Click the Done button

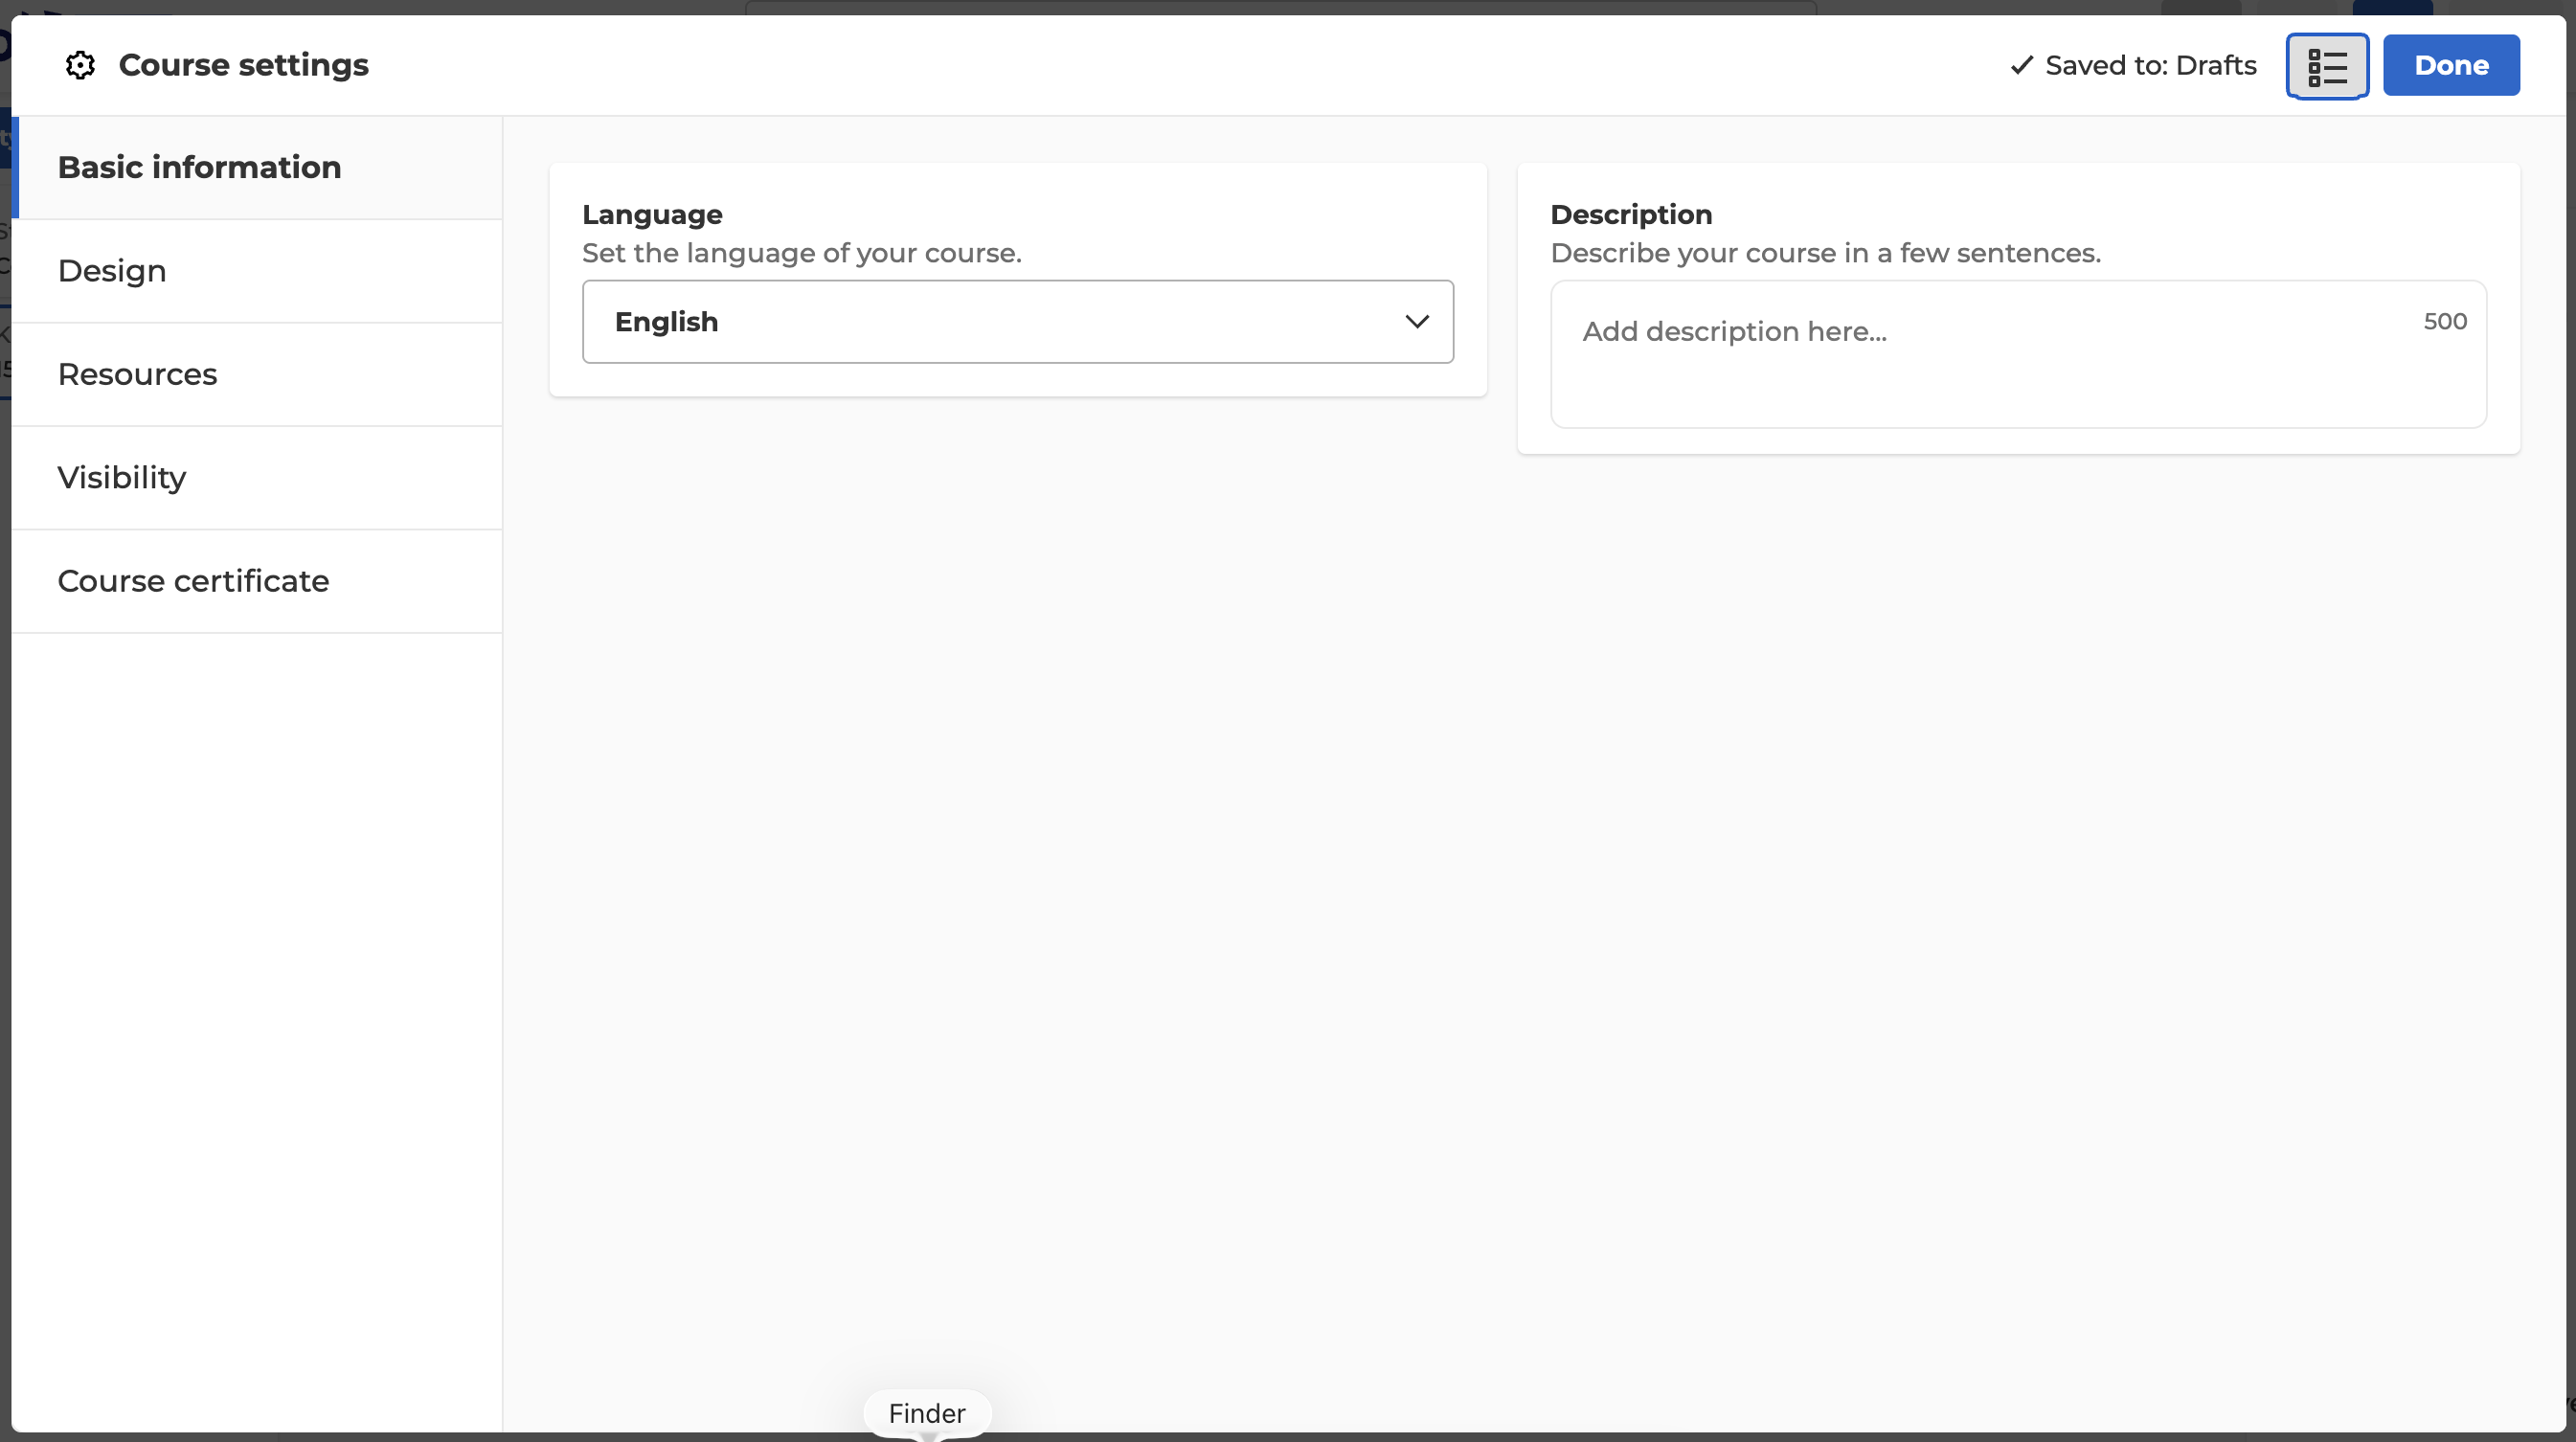2451,65
